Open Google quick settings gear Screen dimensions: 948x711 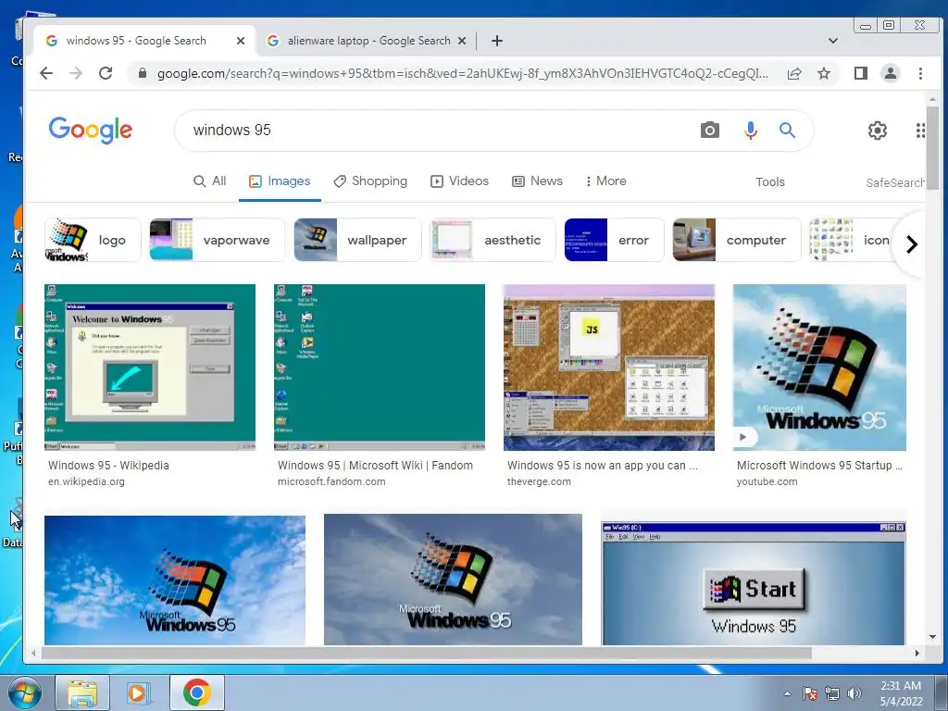click(878, 130)
